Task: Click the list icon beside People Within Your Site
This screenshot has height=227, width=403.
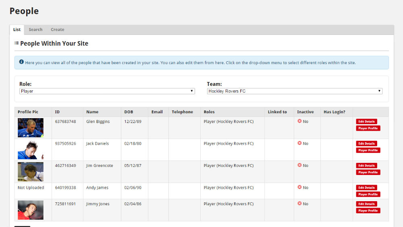Action: (17, 43)
